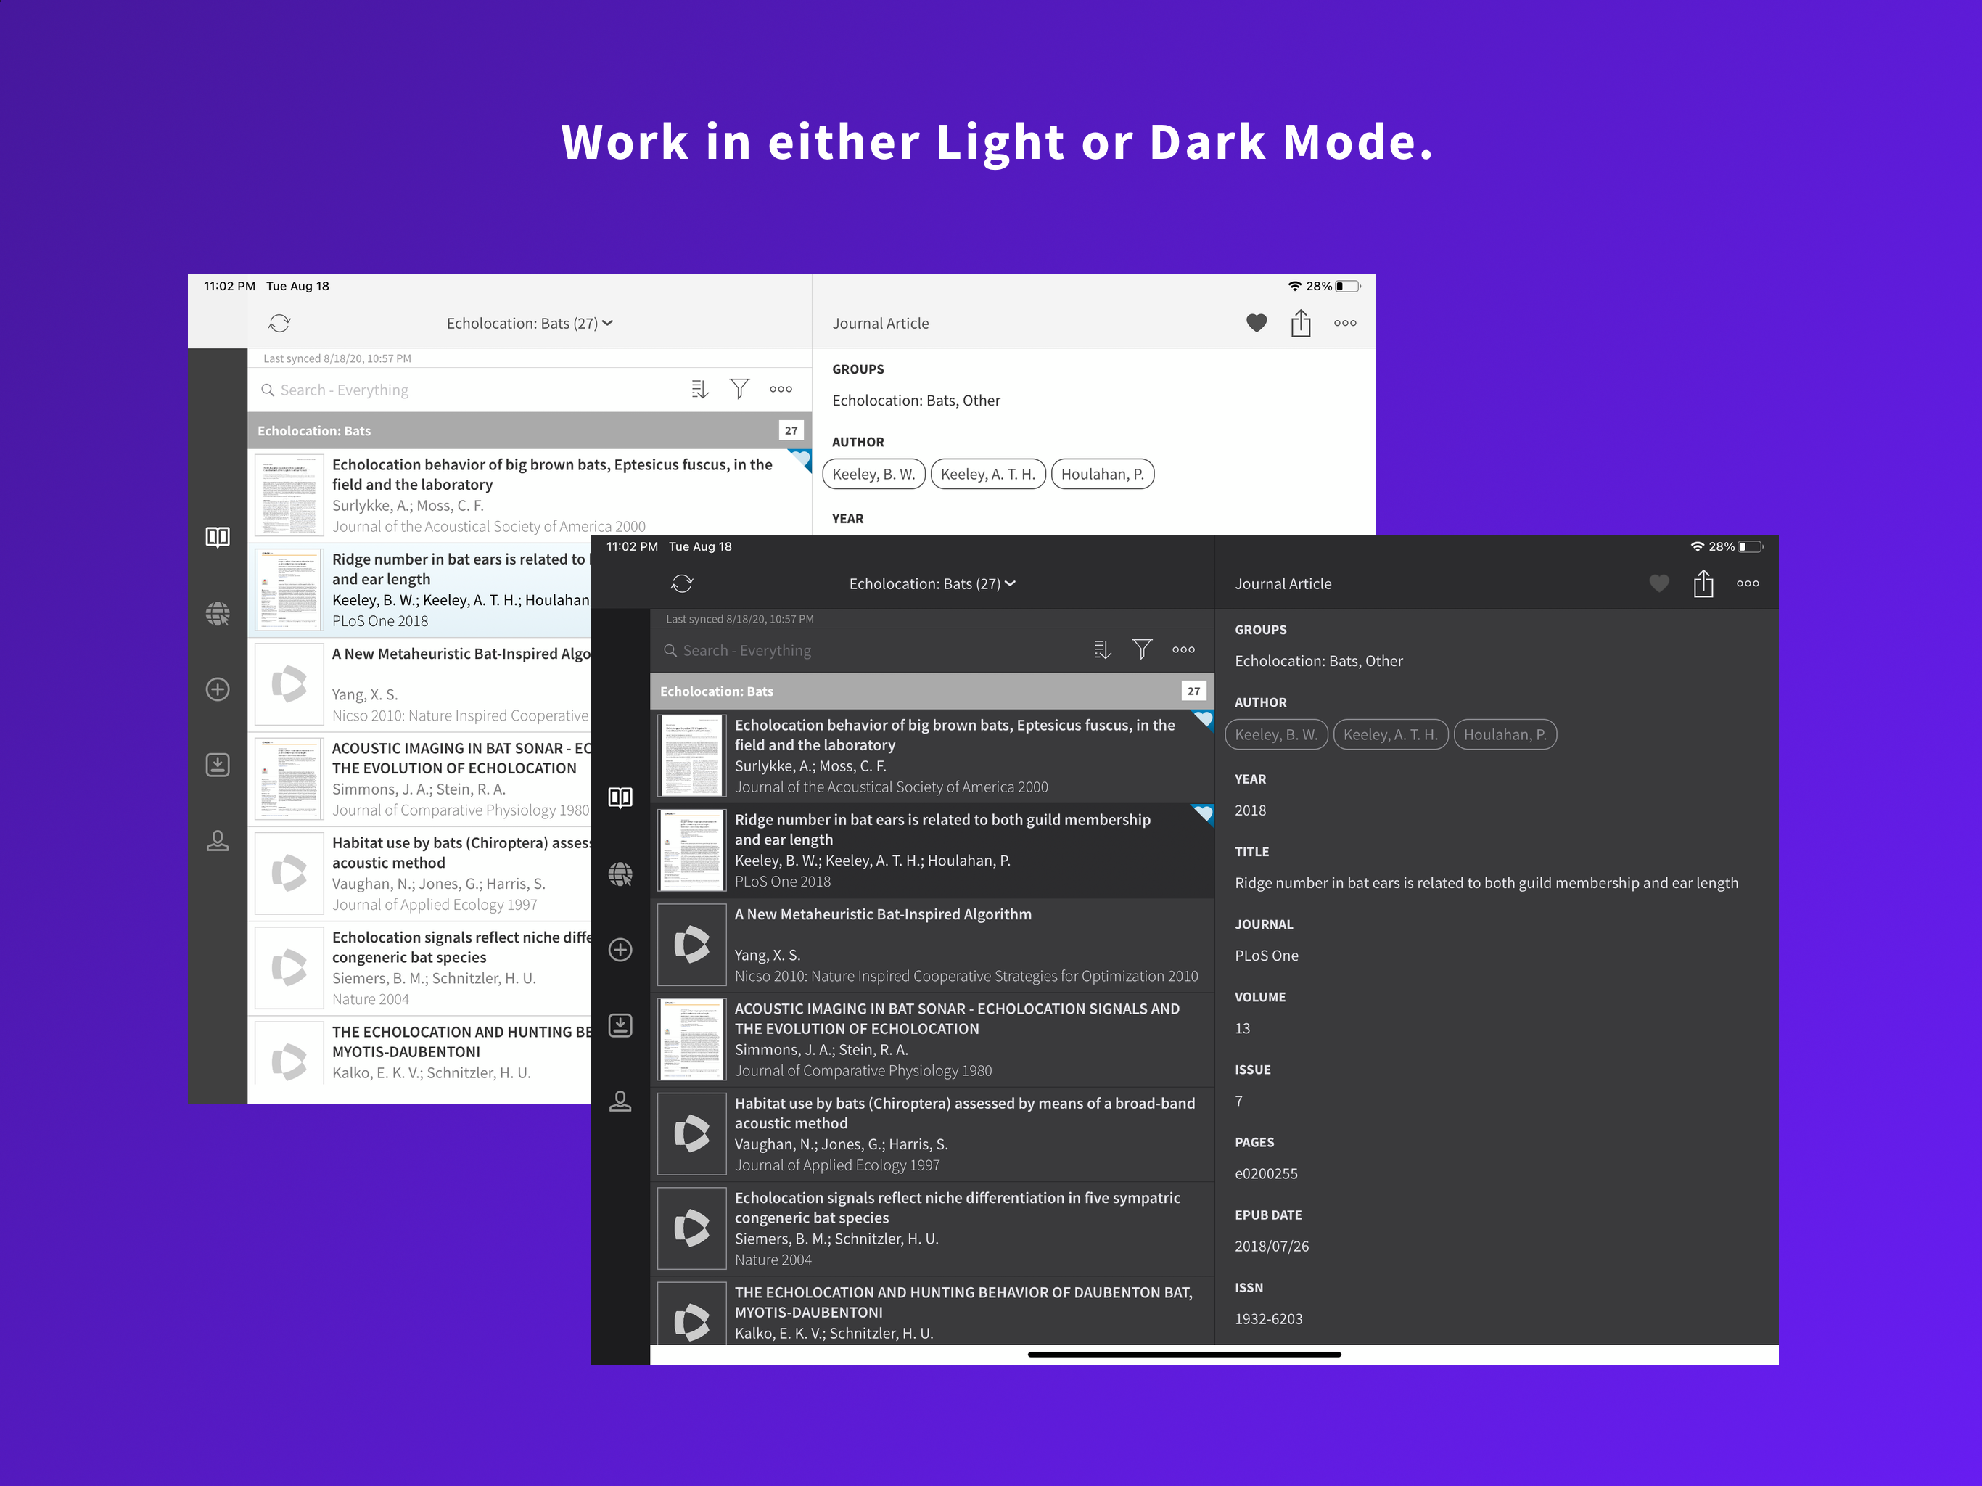The height and width of the screenshot is (1486, 1982).
Task: Sync the light mode library with the refresh icon
Action: [x=279, y=324]
